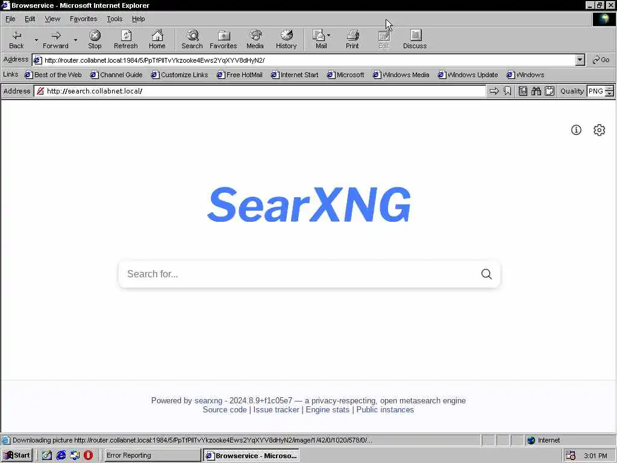Click the Mail toolbar button
This screenshot has width=617, height=463.
click(x=321, y=39)
